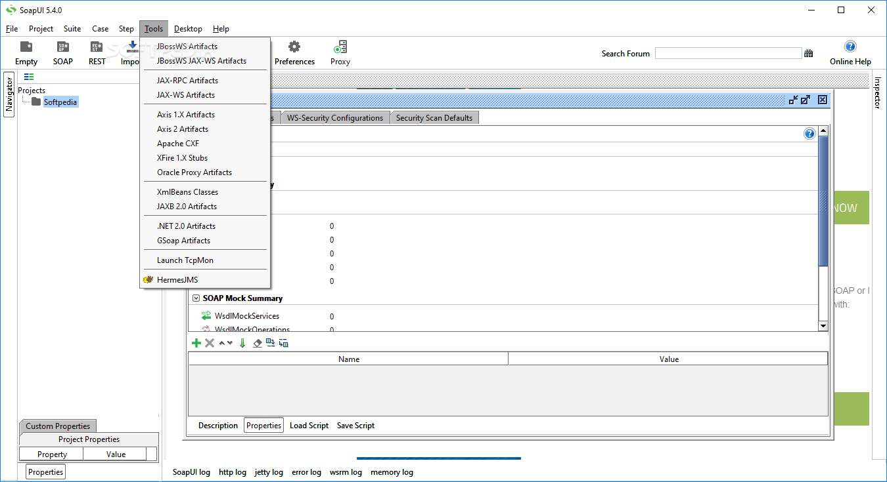Choose Axis 2 Artifacts
The height and width of the screenshot is (482, 887).
point(205,129)
